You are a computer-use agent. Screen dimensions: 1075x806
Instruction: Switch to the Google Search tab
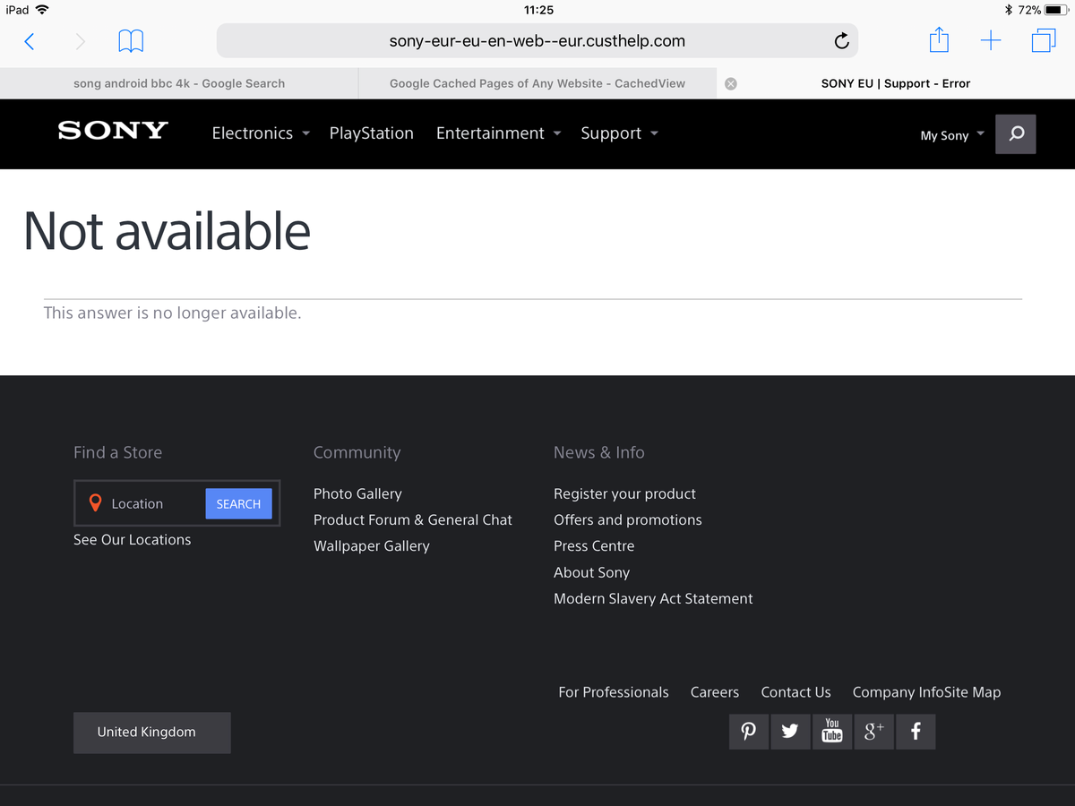pos(179,83)
